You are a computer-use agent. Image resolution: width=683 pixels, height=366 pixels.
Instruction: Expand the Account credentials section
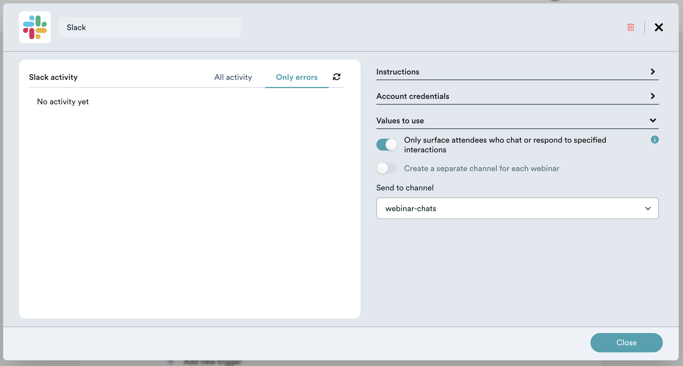tap(517, 96)
